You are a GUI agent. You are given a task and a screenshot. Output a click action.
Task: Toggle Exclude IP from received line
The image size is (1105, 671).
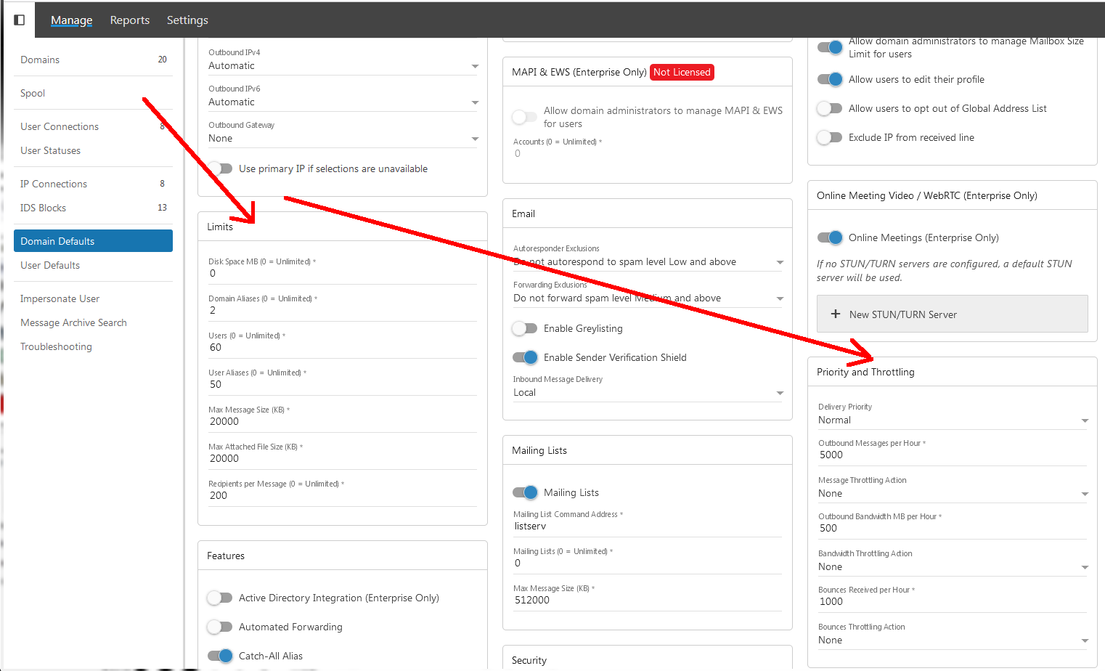pos(829,137)
